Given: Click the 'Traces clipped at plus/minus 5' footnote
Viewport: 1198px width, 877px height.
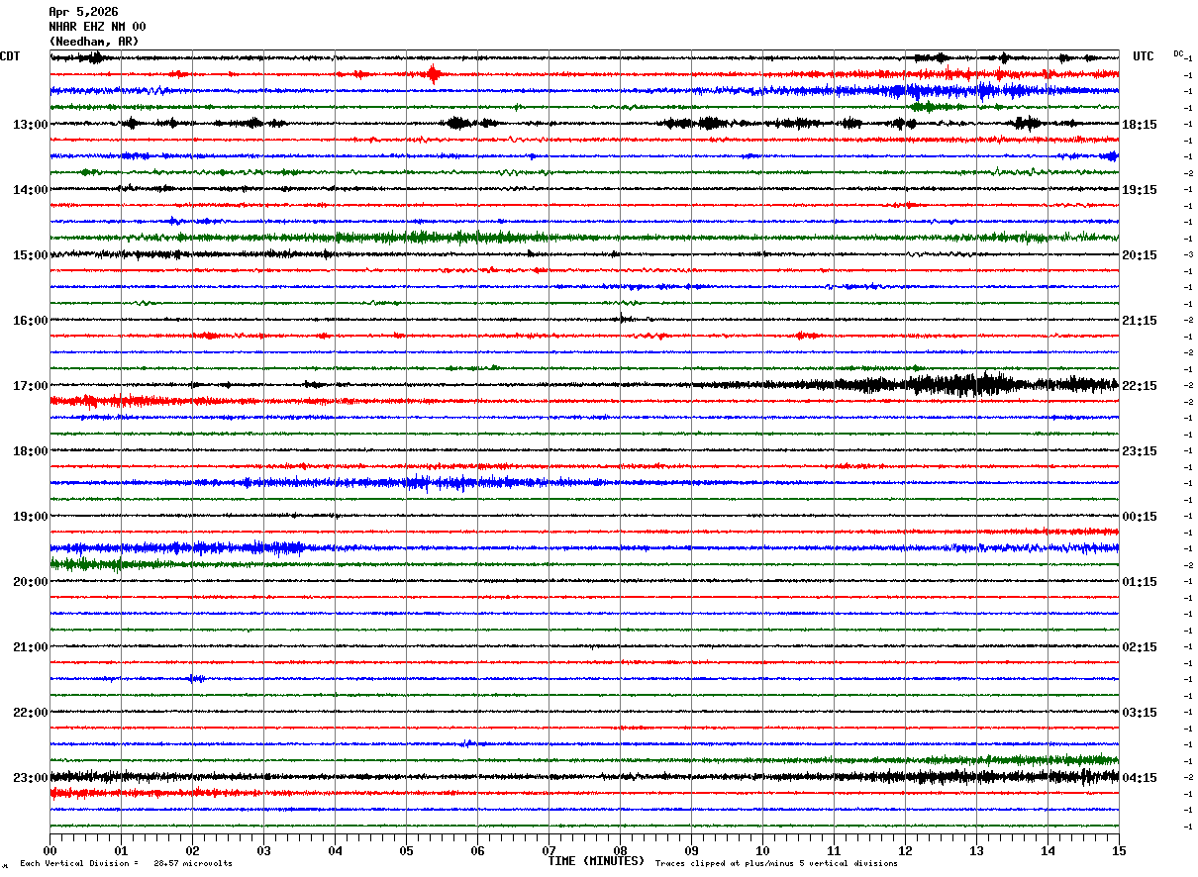Looking at the screenshot, I should tap(776, 864).
